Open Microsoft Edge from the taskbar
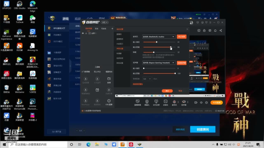This screenshot has width=264, height=148. click(88, 144)
